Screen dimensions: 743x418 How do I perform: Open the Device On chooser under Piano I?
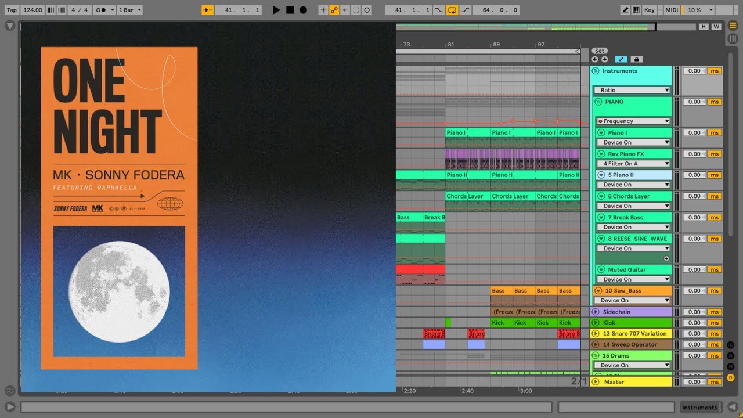(633, 142)
